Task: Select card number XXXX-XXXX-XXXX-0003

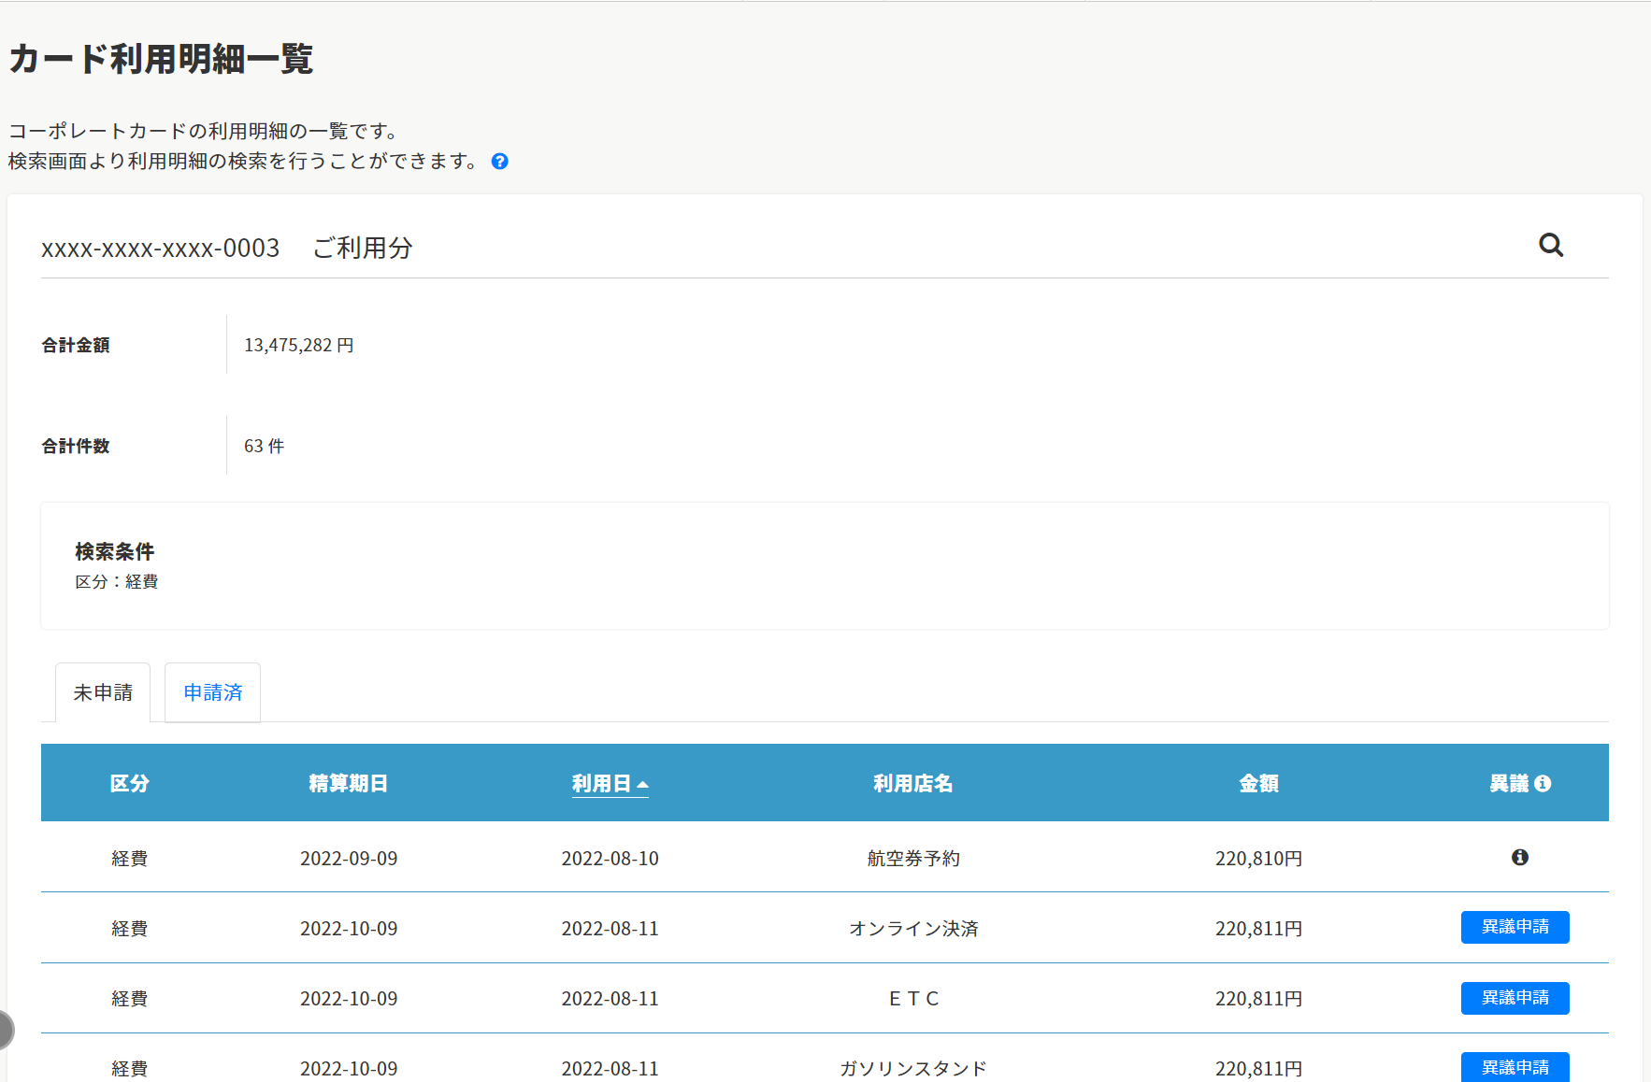Action: tap(160, 248)
